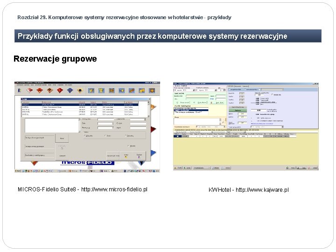Image resolution: width=336 pixels, height=252 pixels.
Task: Toggle the checkbox right of the KWHotel amount field
Action: (272, 94)
